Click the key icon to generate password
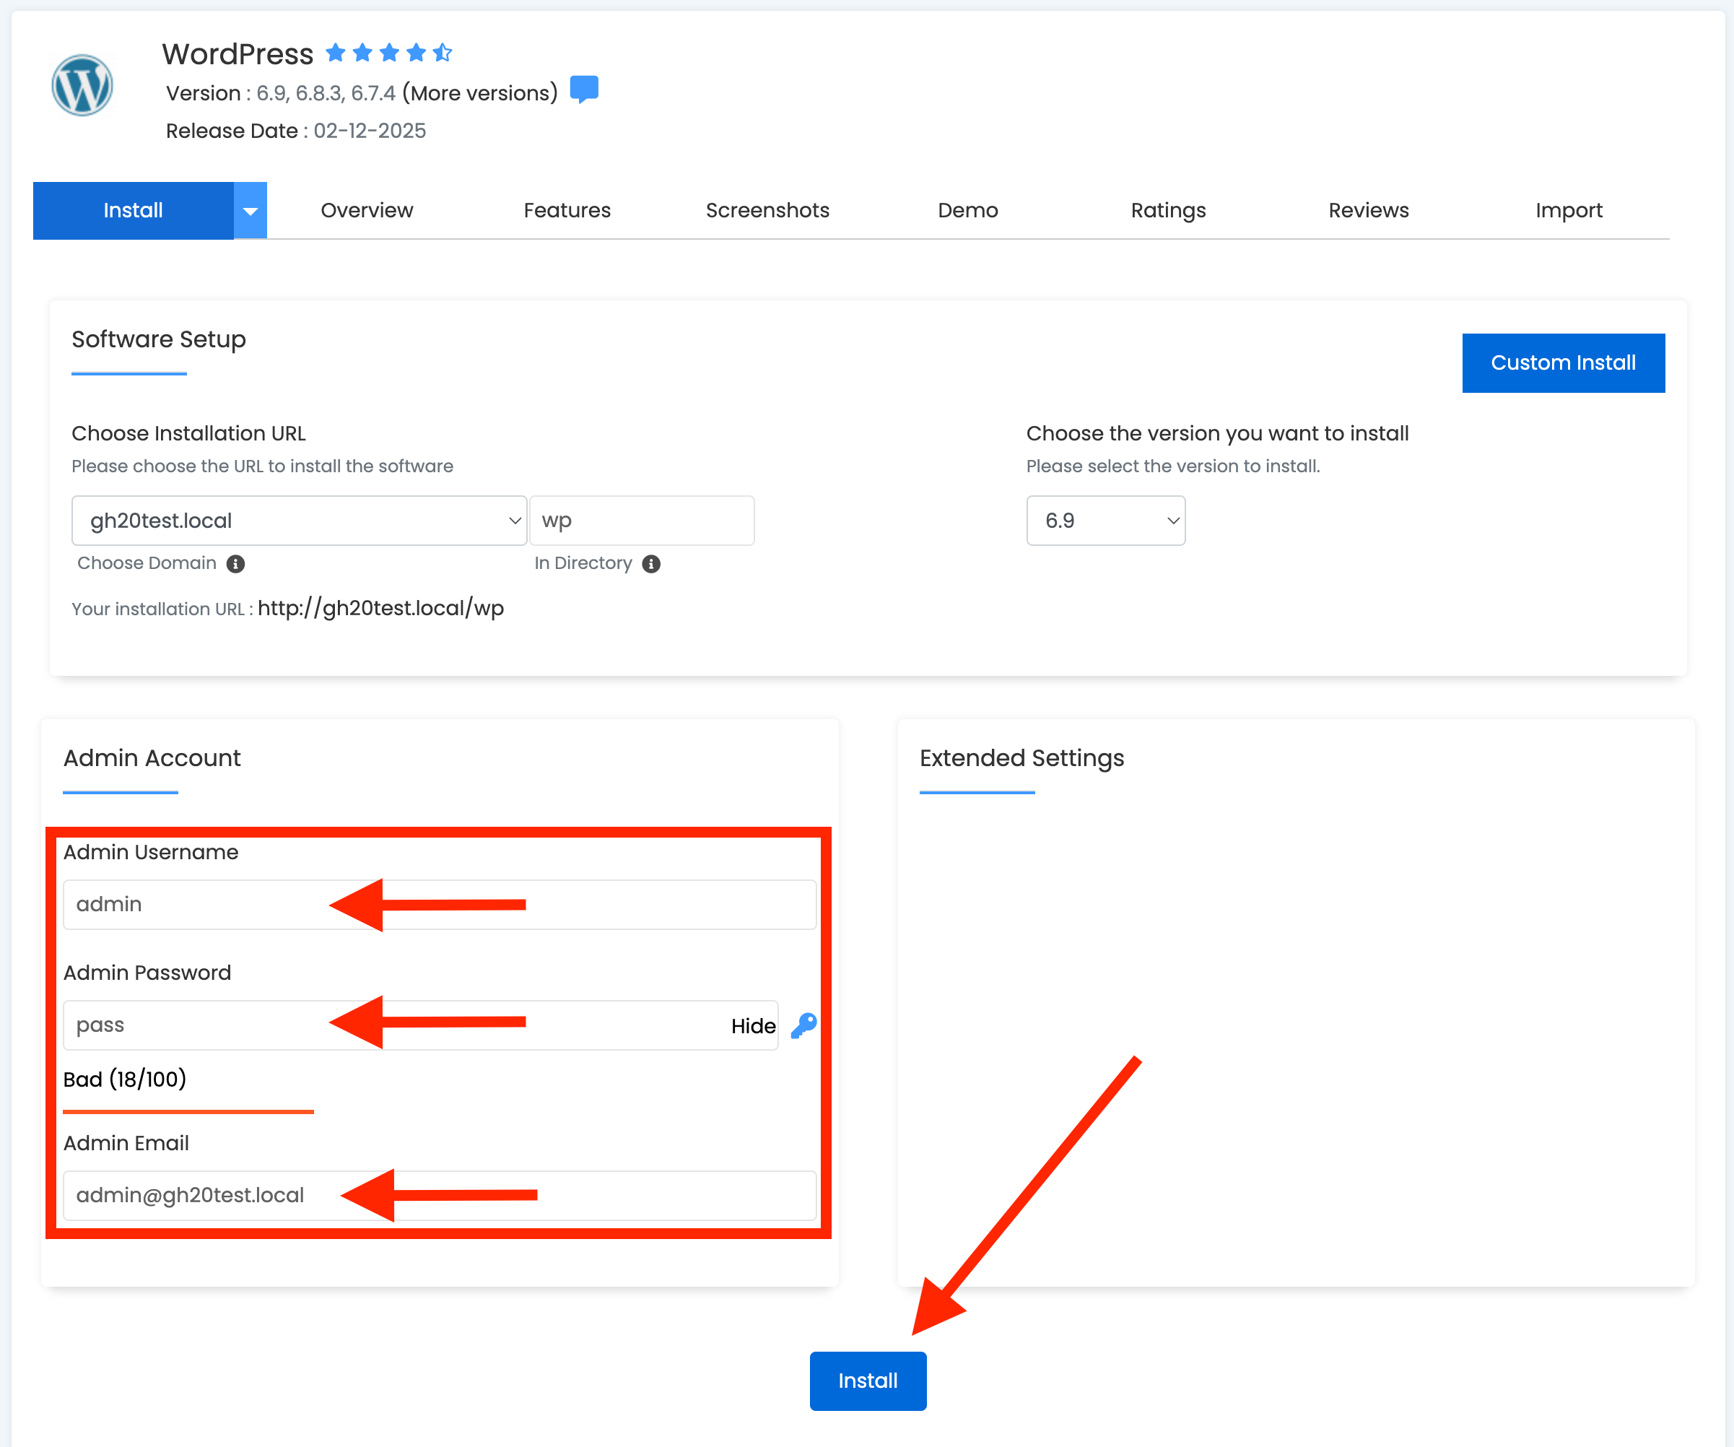Image resolution: width=1734 pixels, height=1447 pixels. tap(803, 1025)
